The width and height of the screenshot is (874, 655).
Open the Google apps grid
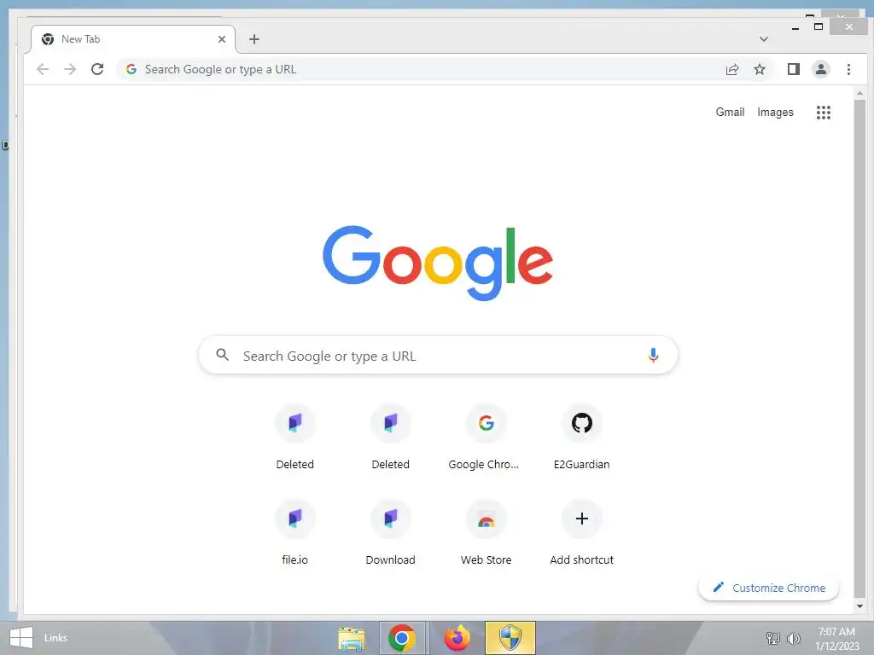click(x=824, y=113)
